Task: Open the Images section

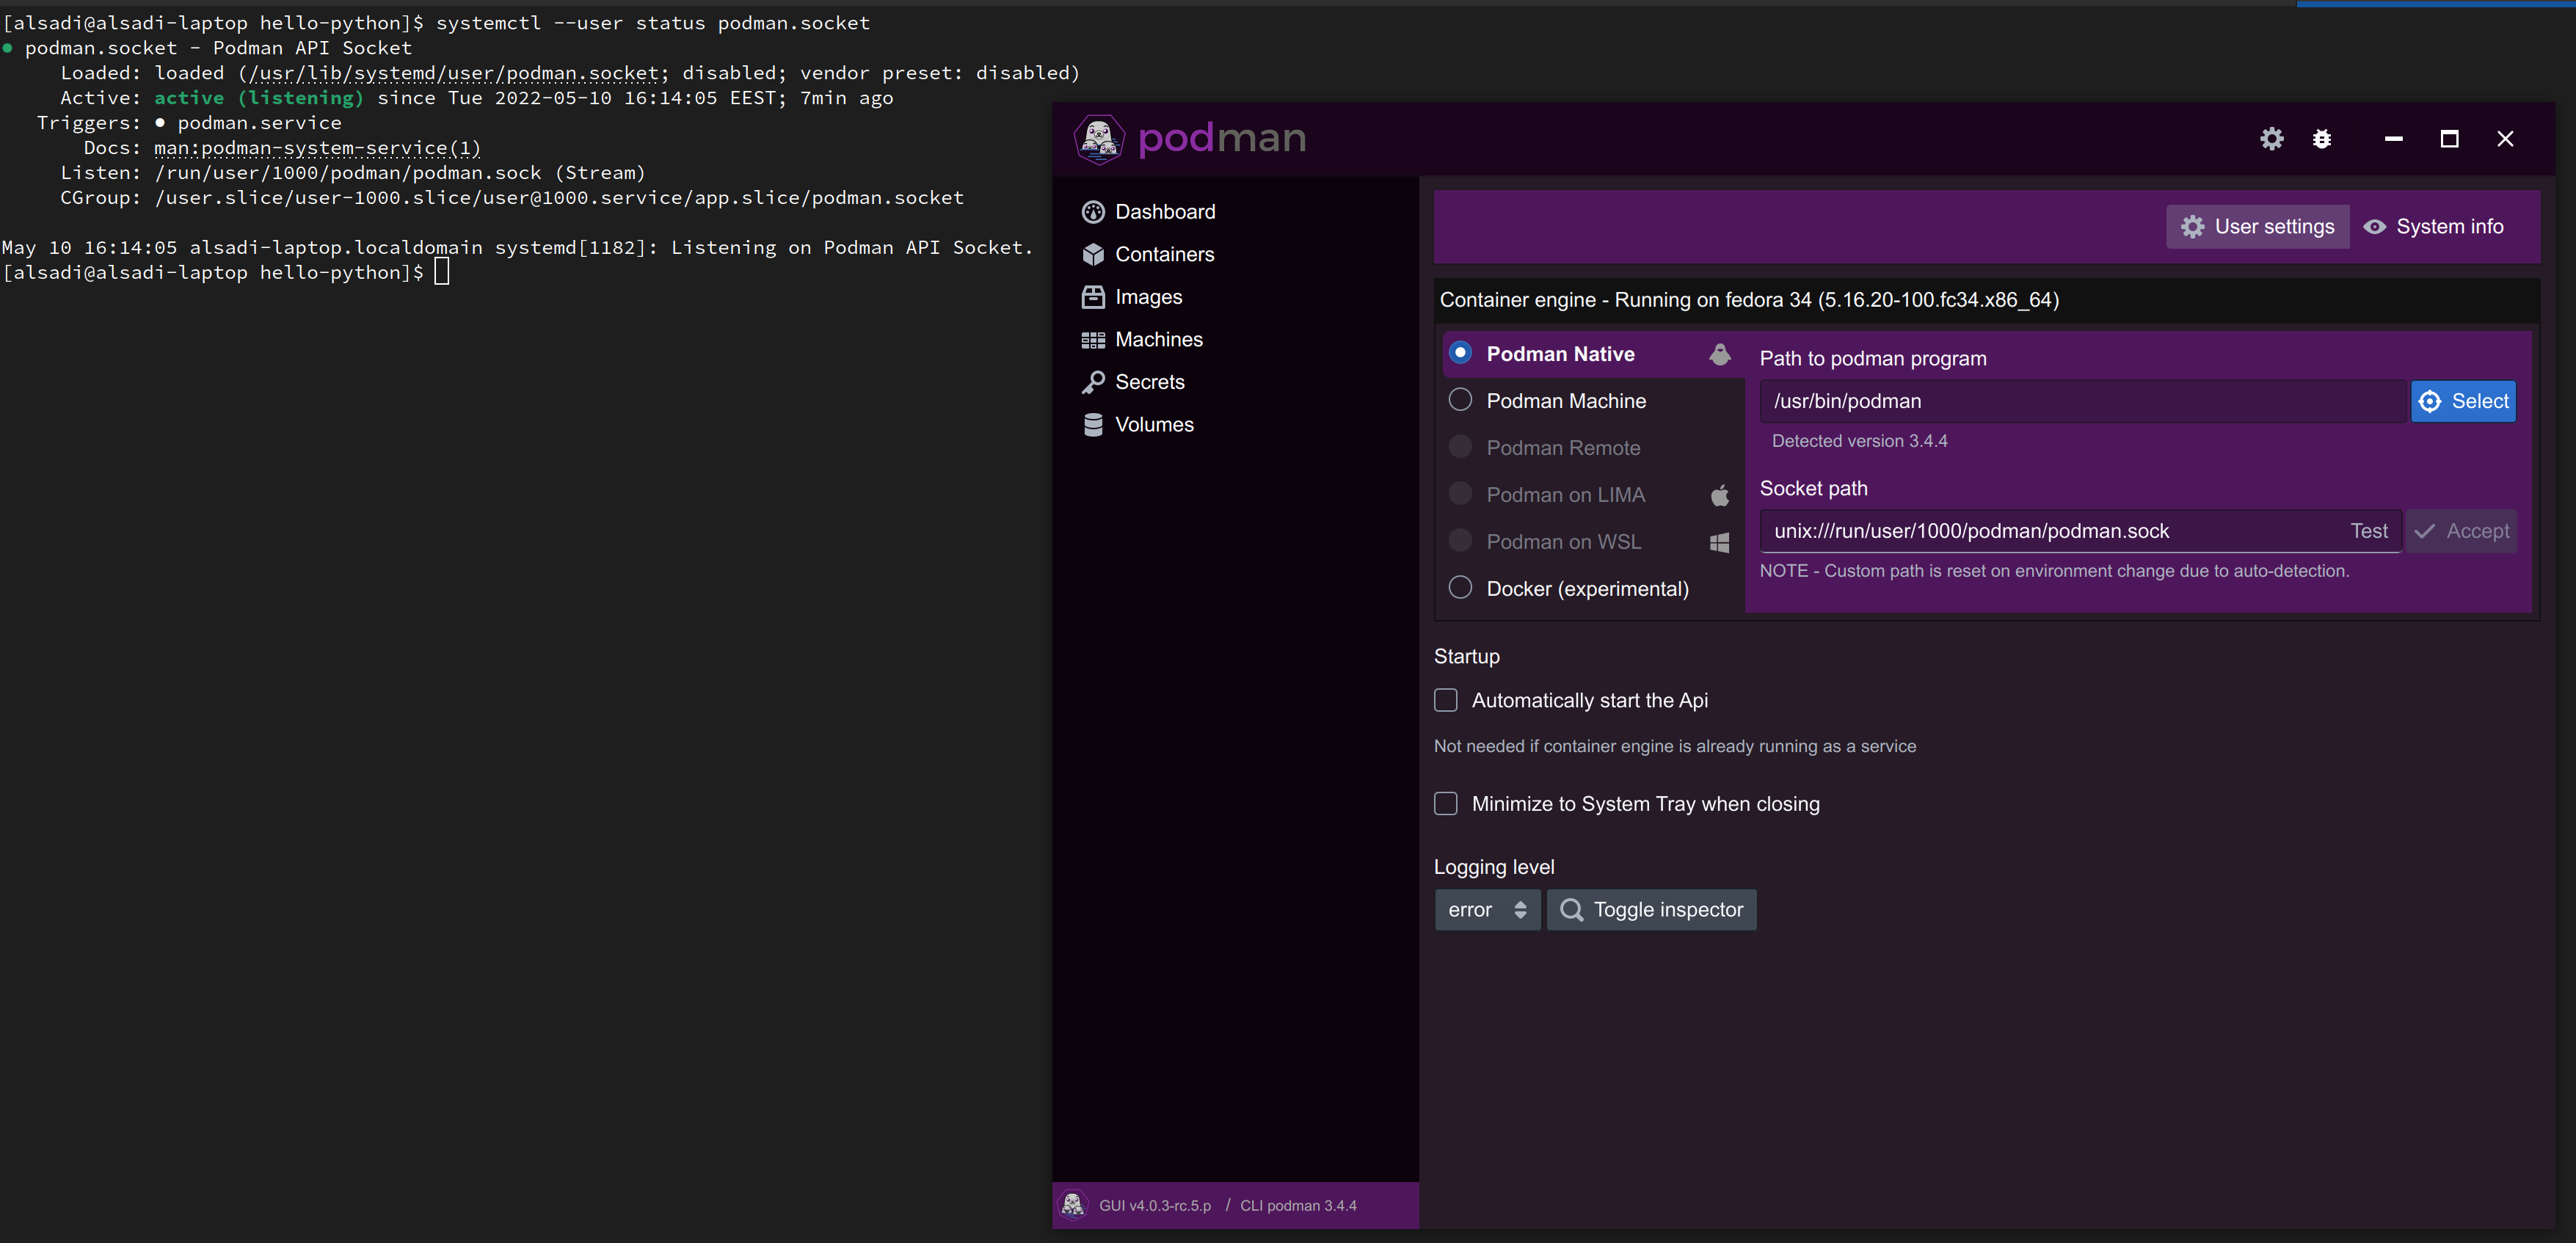Action: coord(1147,296)
